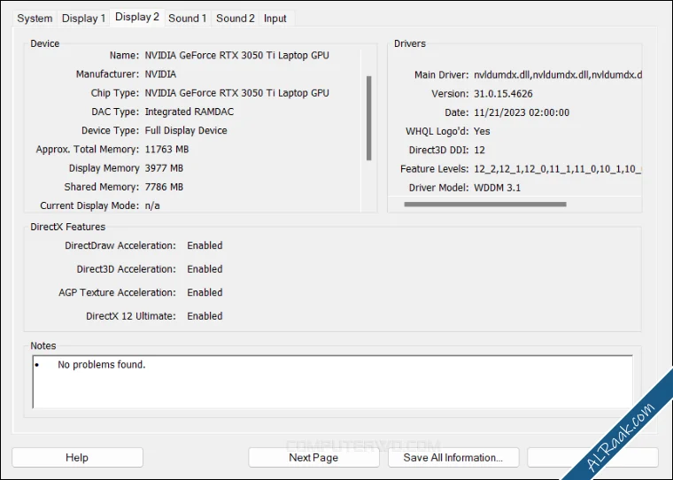
Task: Click the 3977 MB display memory value
Action: pyautogui.click(x=164, y=168)
